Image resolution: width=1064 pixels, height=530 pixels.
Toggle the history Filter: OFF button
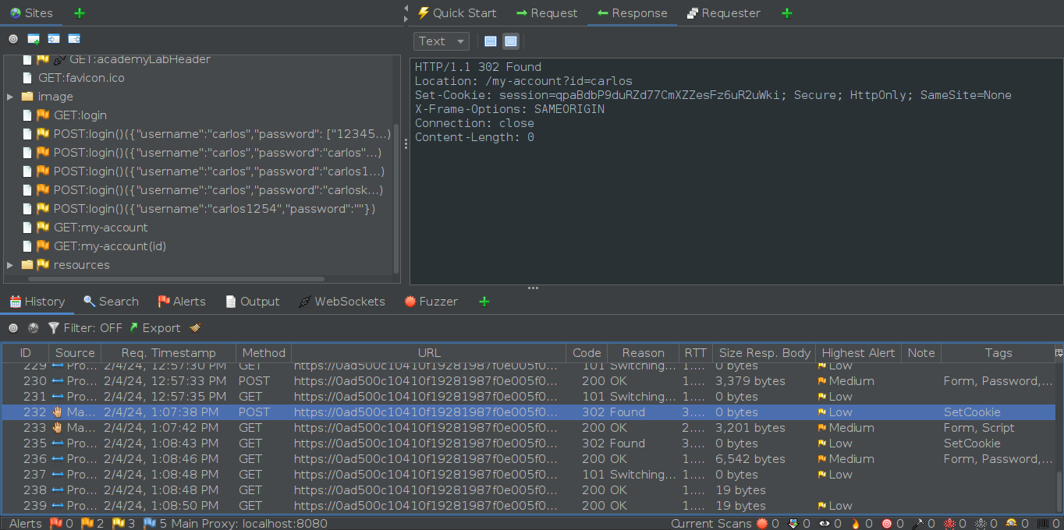point(85,328)
